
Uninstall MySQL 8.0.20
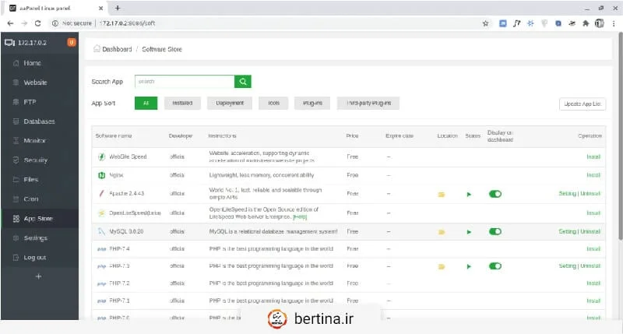tap(590, 231)
